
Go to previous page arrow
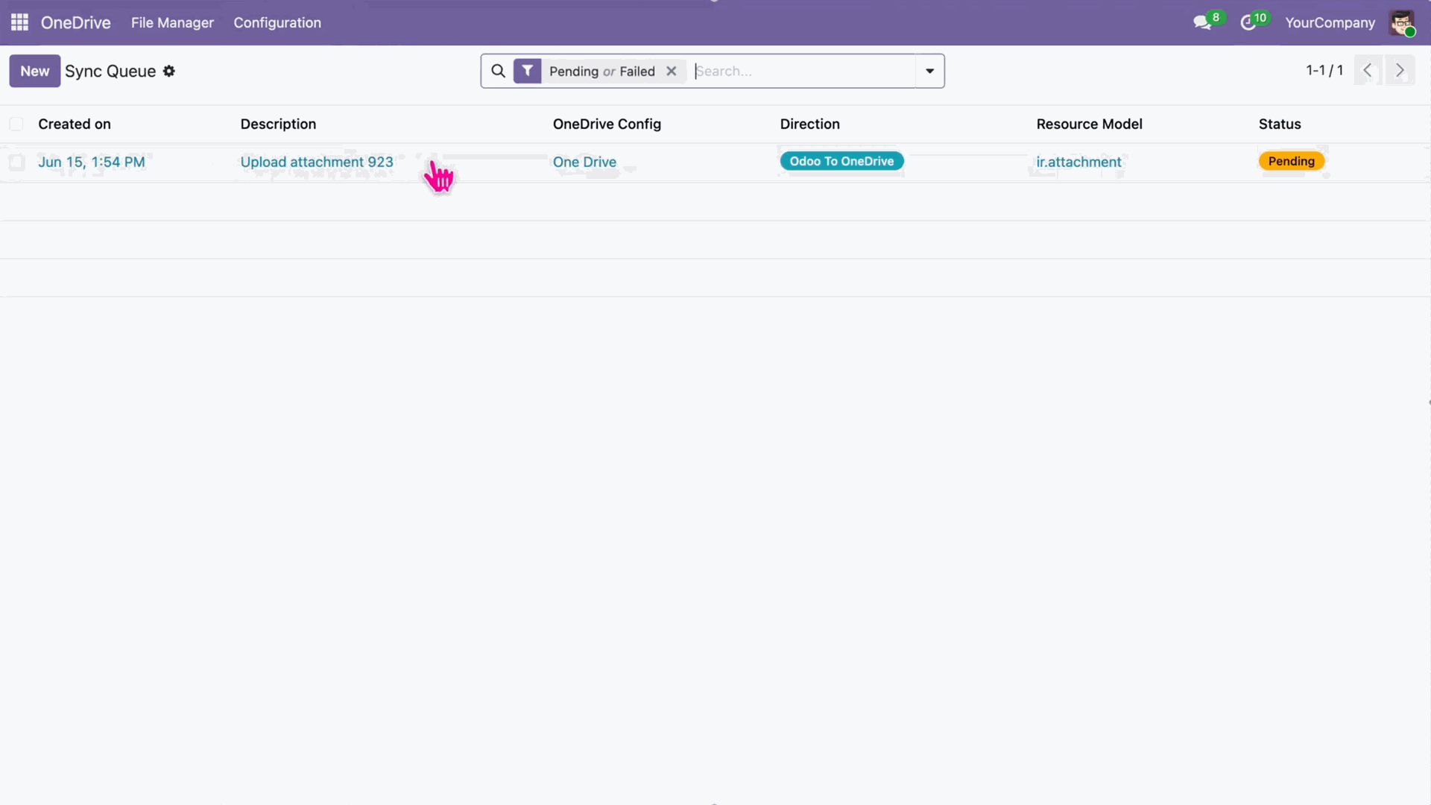[1368, 70]
